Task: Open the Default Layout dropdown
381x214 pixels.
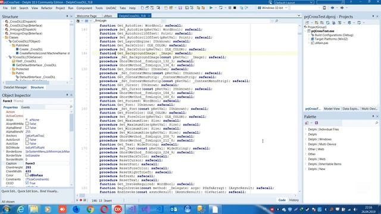Action: tap(311, 2)
